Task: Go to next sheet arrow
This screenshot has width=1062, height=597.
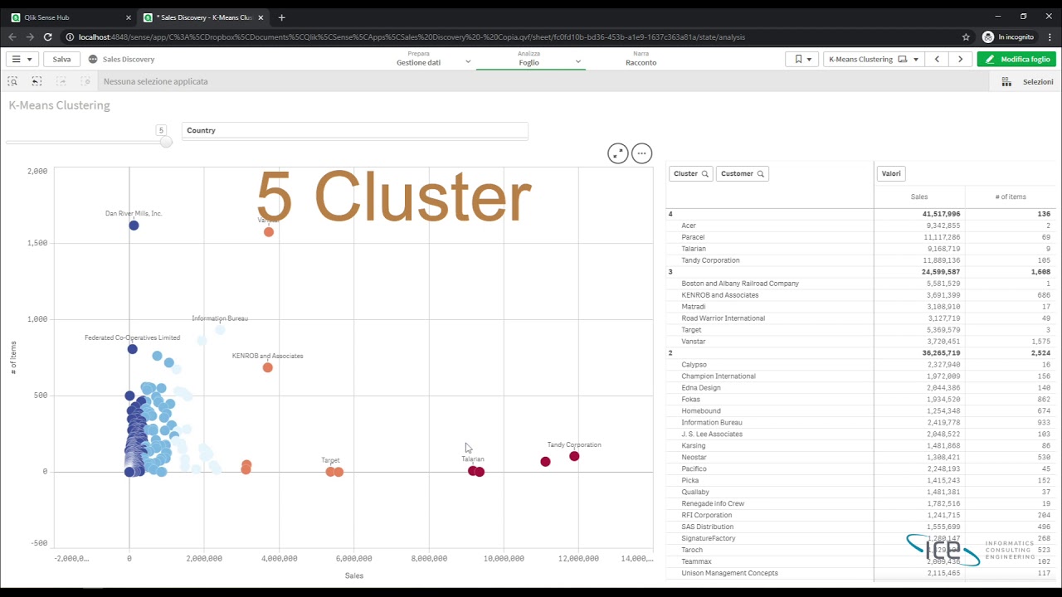Action: (x=961, y=59)
